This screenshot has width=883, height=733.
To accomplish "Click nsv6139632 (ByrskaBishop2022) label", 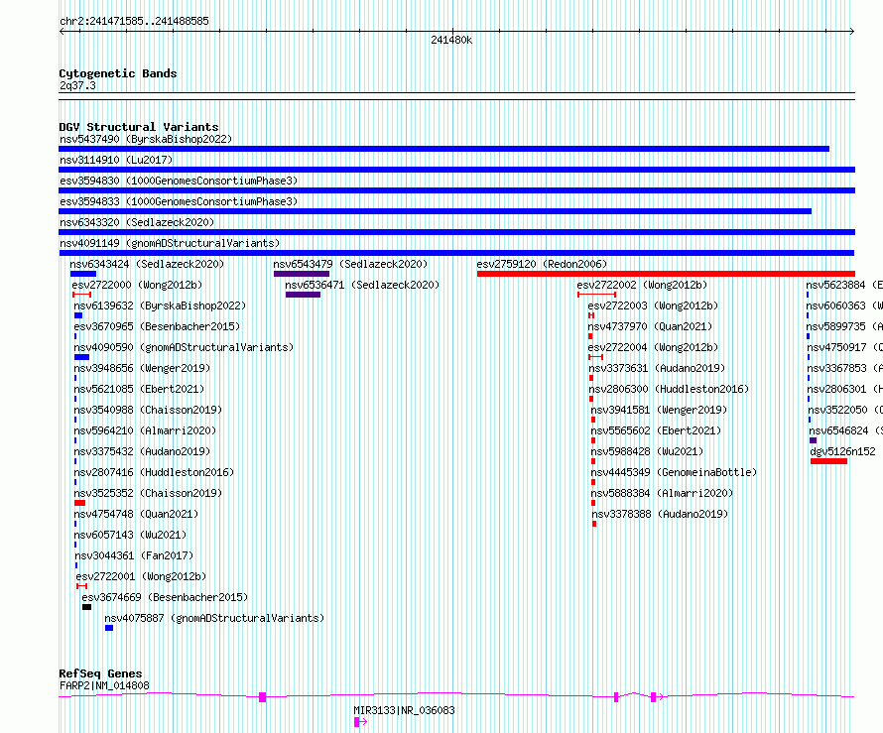I will [160, 305].
